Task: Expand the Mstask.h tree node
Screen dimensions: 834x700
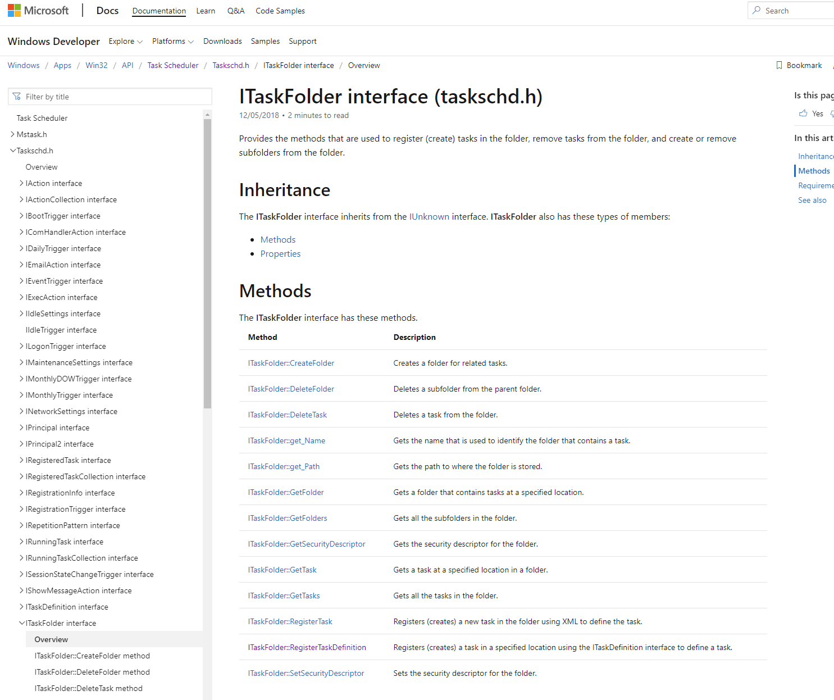Action: (12, 134)
